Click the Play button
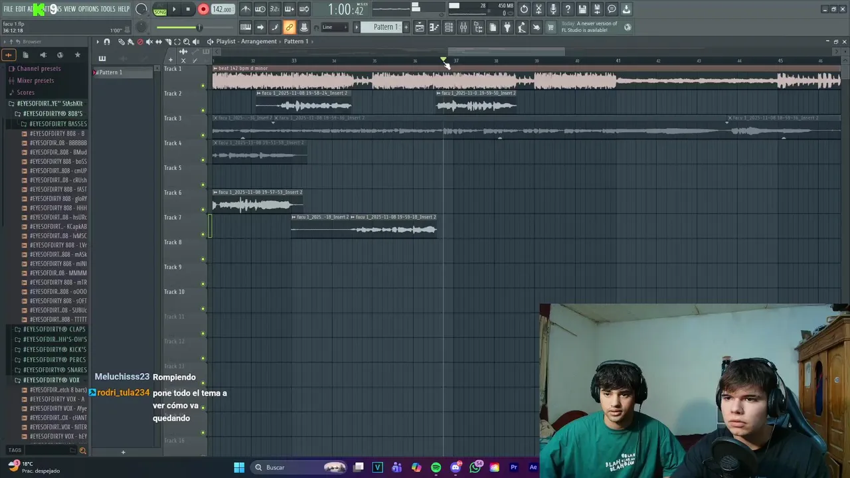This screenshot has height=478, width=850. pos(175,9)
